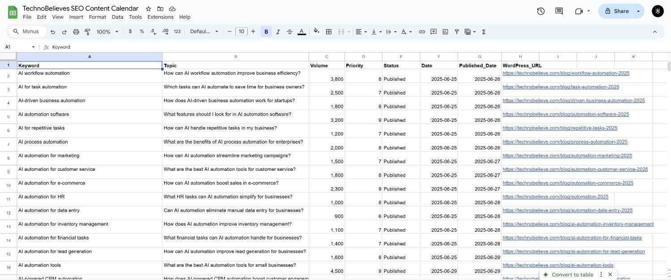Viewport: 671px width, 280px height.
Task: Collapse the toolbar with chevron
Action: click(x=655, y=32)
